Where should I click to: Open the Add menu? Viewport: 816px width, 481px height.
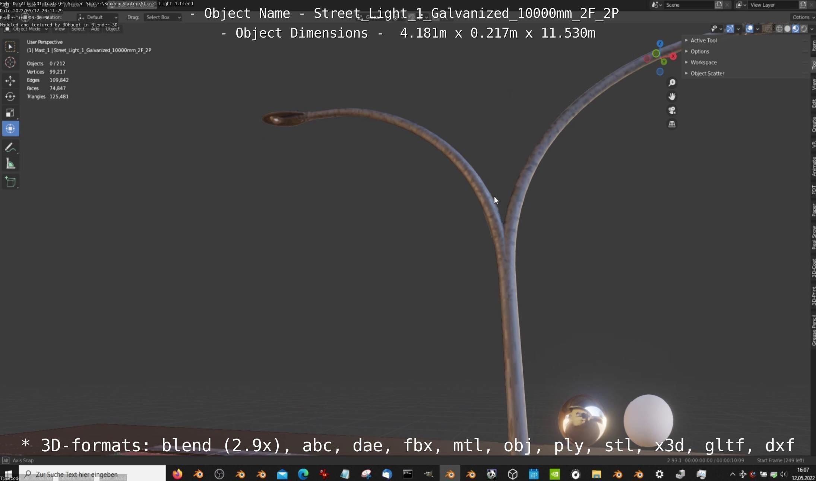(x=95, y=29)
